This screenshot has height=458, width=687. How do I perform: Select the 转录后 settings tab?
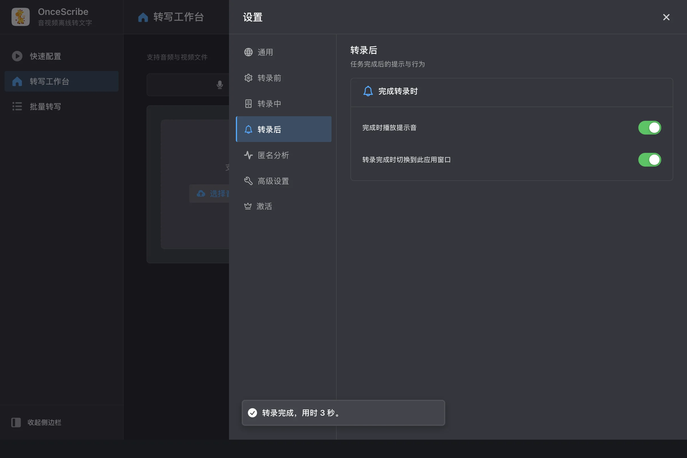point(284,129)
